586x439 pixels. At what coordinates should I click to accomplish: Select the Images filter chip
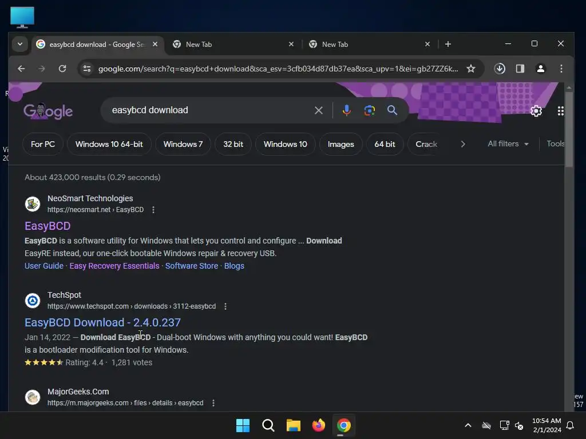tap(341, 144)
